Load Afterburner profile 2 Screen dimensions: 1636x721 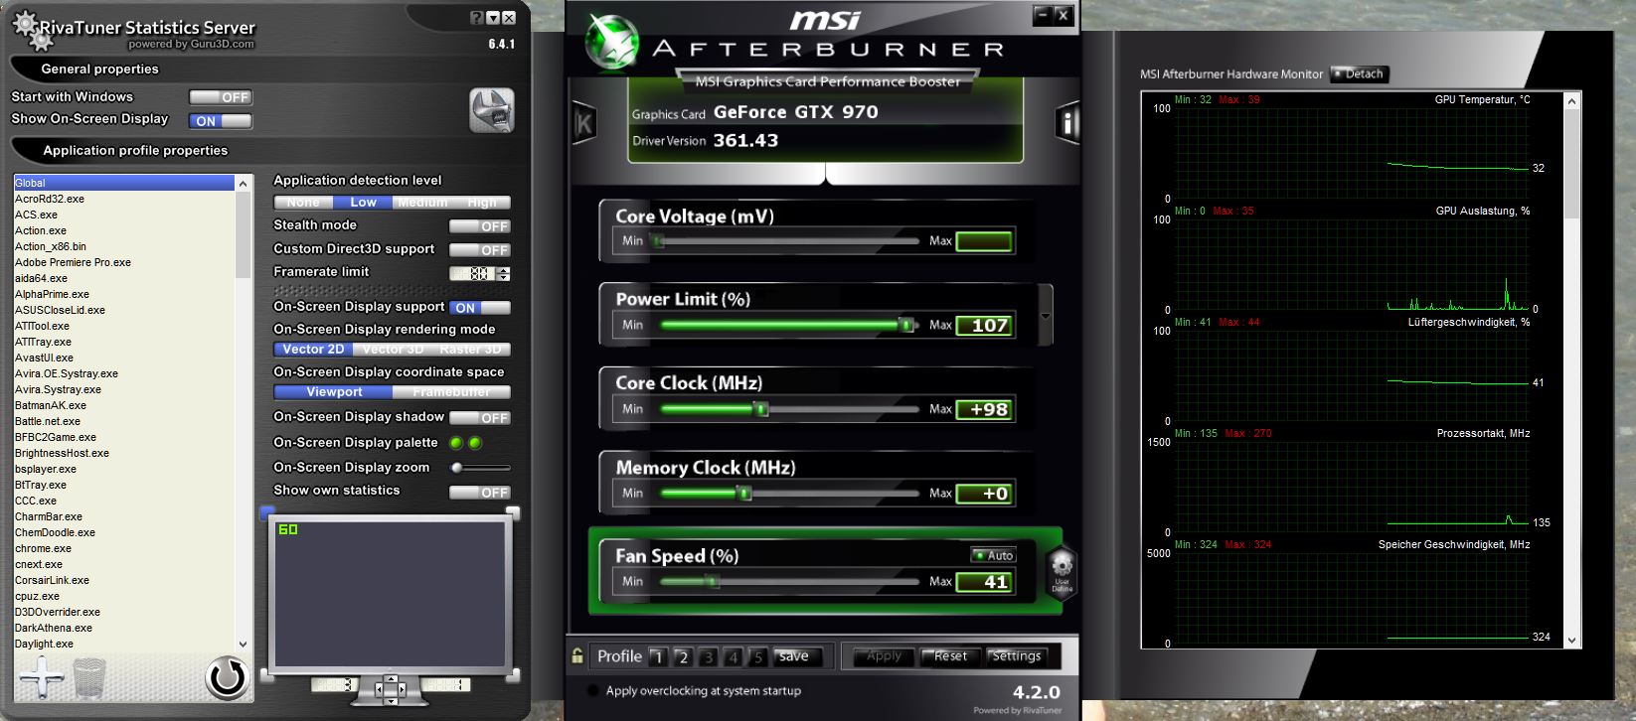pyautogui.click(x=683, y=656)
